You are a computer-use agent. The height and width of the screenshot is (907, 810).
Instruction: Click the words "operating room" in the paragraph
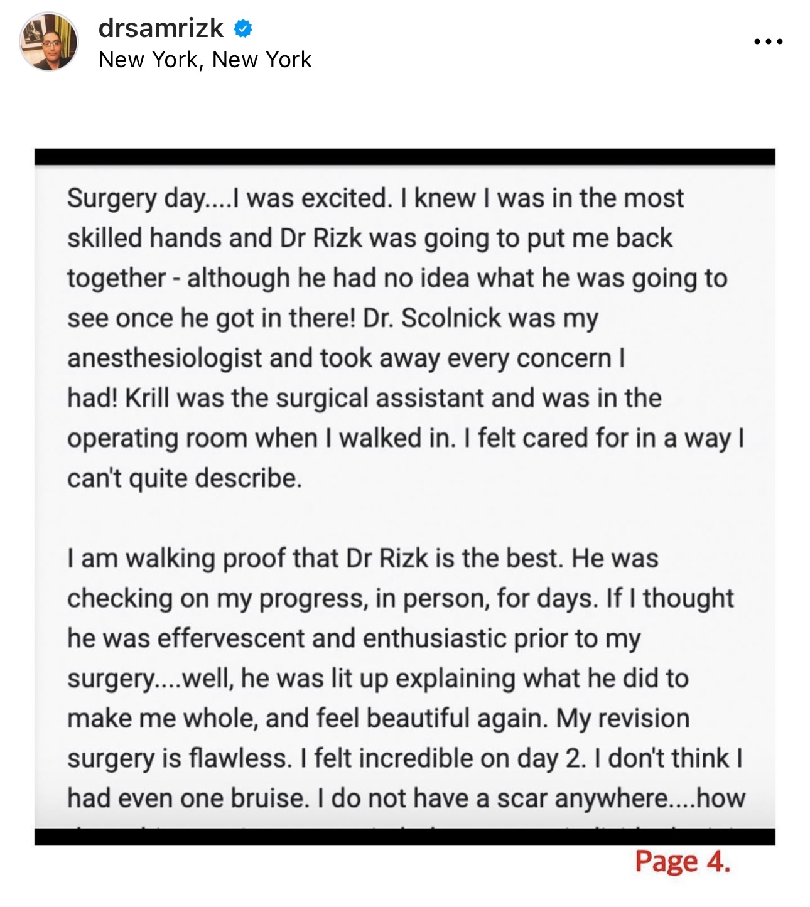(157, 439)
